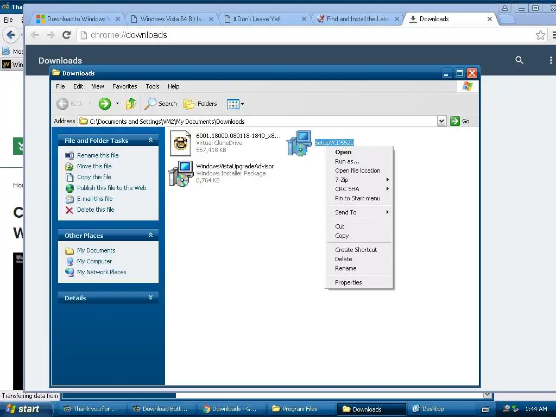
Task: Click the Publish this file globe icon
Action: (x=69, y=188)
